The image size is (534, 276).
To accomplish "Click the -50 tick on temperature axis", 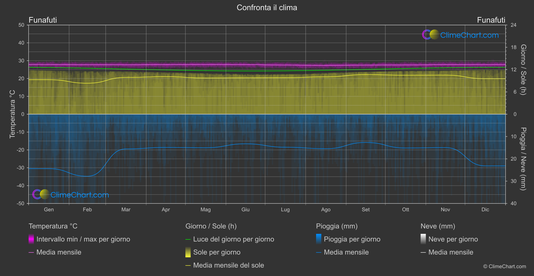I will pyautogui.click(x=20, y=203).
